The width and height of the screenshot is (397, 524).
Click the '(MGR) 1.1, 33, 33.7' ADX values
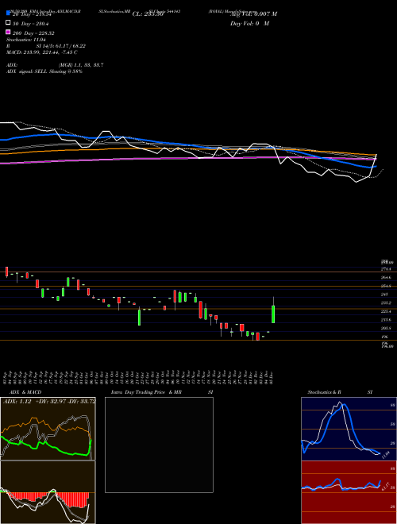coord(80,65)
